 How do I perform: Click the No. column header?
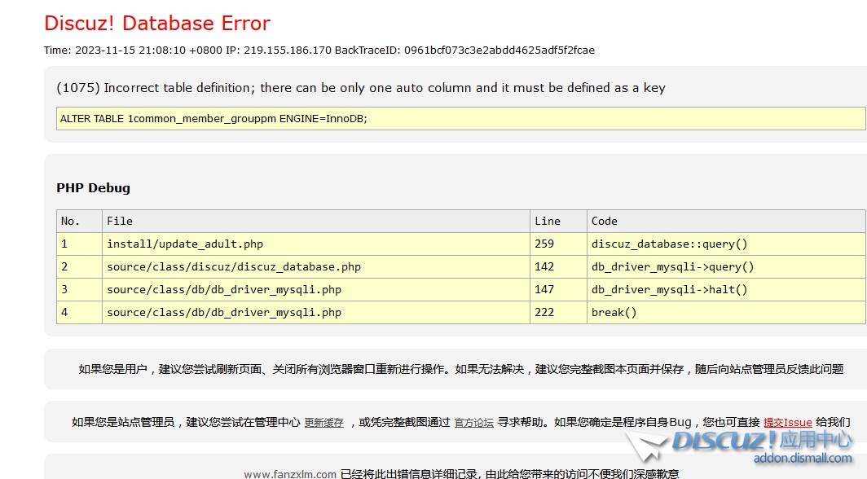click(79, 221)
